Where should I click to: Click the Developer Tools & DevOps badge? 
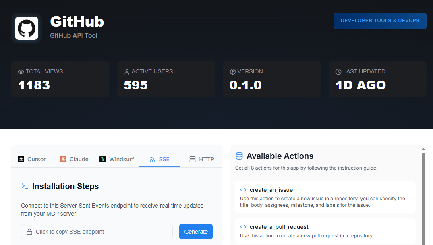pos(380,21)
